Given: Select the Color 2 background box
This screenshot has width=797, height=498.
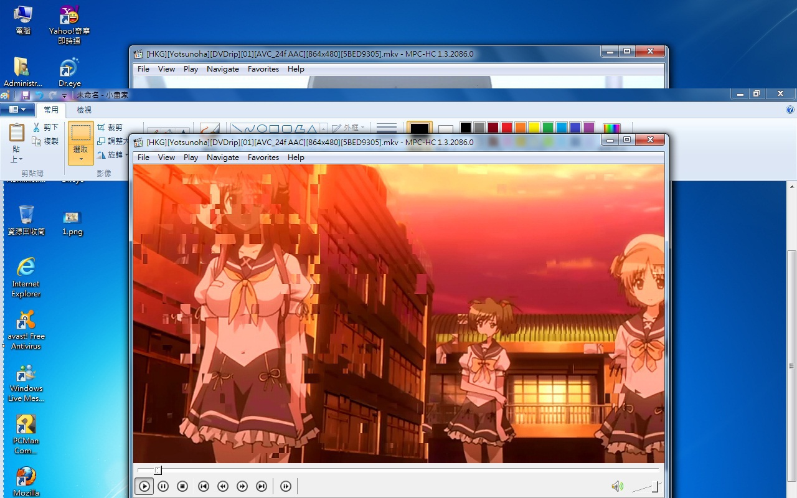Looking at the screenshot, I should (446, 129).
